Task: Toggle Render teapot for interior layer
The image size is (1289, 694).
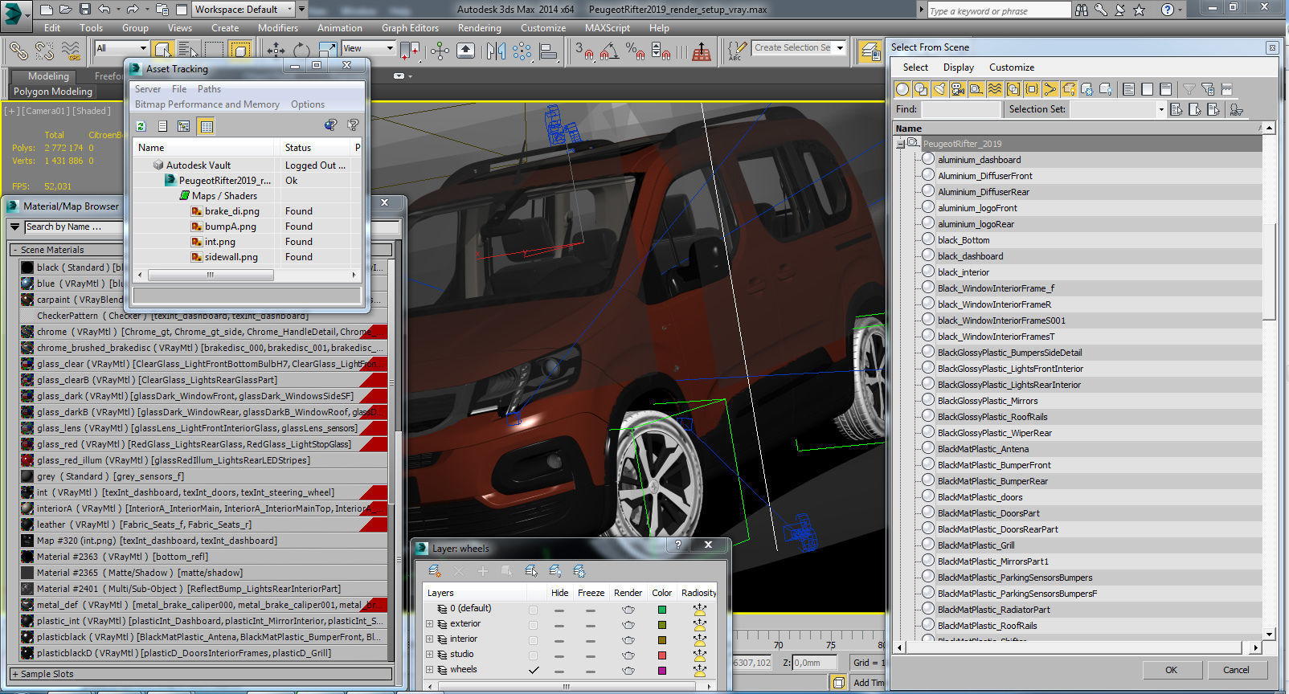Action: [628, 639]
